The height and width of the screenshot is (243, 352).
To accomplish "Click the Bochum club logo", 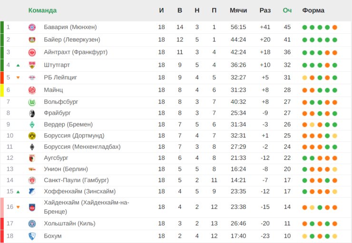I will click(x=32, y=236).
